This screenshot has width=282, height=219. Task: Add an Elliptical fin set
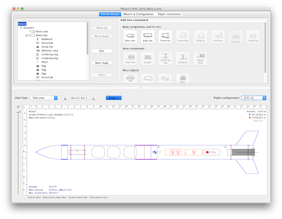point(200,37)
